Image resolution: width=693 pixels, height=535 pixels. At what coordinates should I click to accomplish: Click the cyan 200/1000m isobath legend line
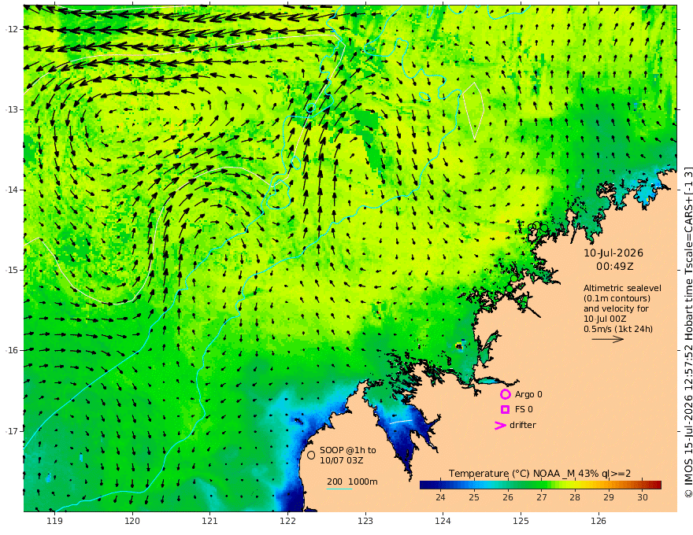pyautogui.click(x=339, y=489)
